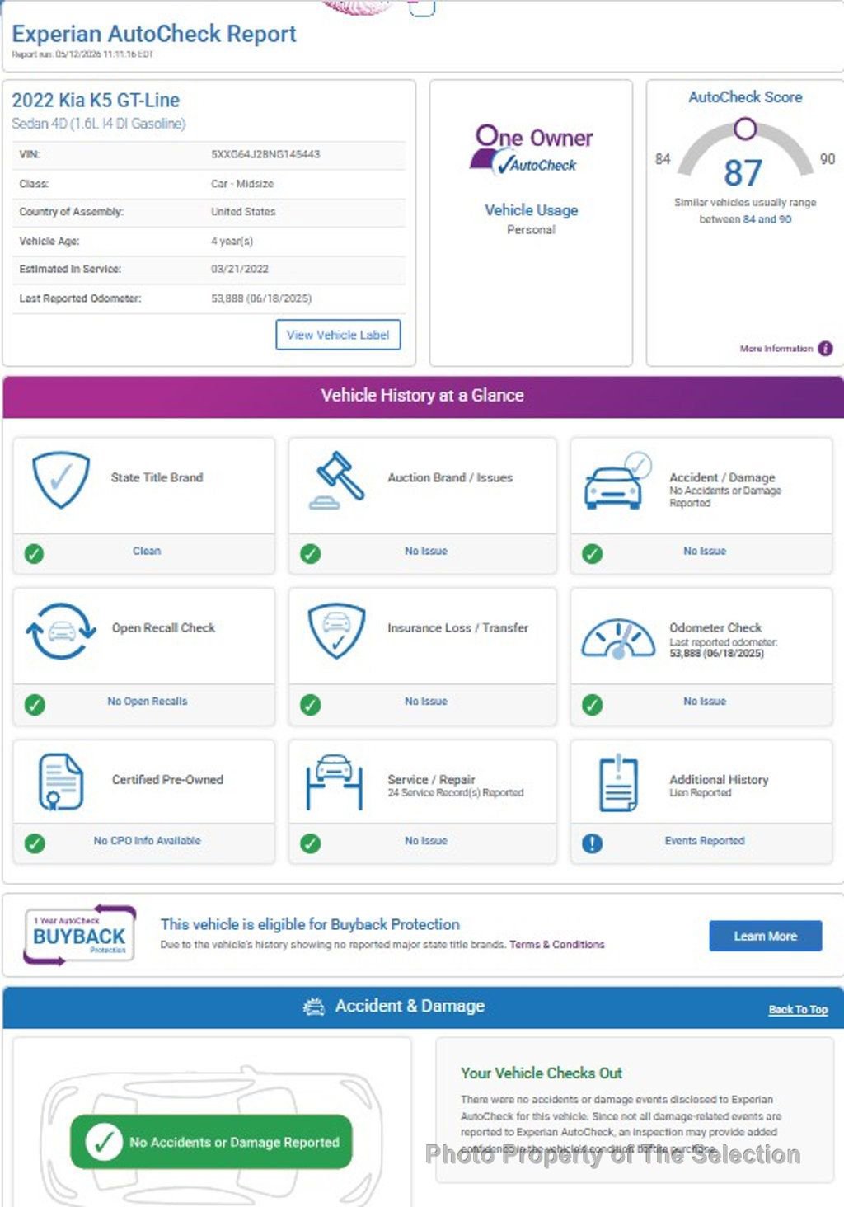Open the Events Reported link

[705, 841]
